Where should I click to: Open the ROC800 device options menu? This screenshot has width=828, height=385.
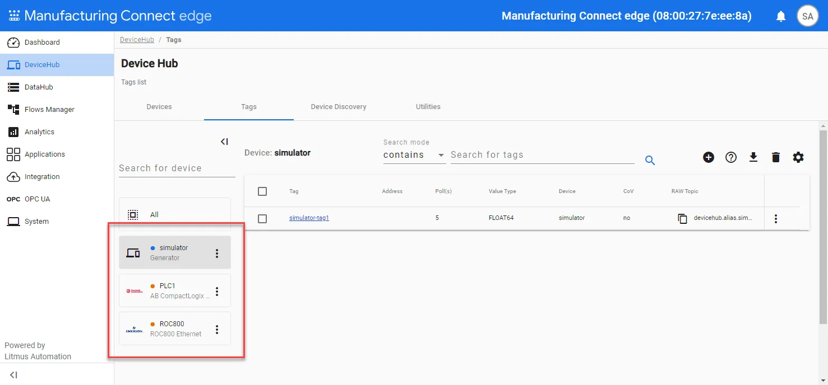tap(217, 330)
